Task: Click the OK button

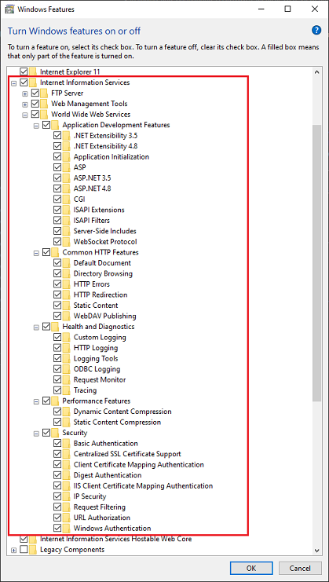Action: coord(251,568)
